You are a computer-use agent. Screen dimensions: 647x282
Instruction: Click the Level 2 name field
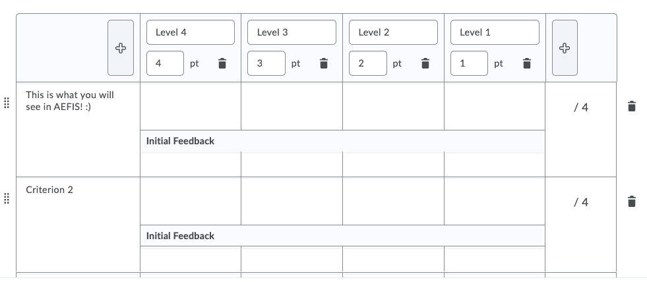pyautogui.click(x=394, y=32)
